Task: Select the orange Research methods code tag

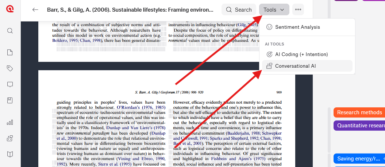Action: (x=359, y=112)
